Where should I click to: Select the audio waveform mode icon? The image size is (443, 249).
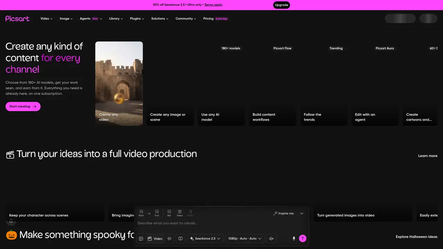click(x=170, y=239)
